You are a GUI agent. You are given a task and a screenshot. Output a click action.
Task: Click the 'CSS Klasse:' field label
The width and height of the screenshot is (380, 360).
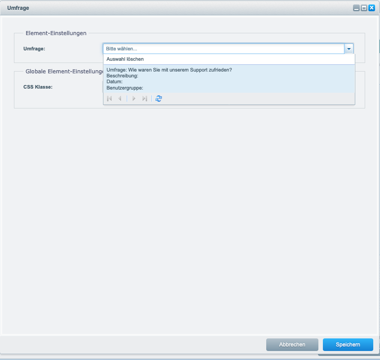(x=38, y=87)
